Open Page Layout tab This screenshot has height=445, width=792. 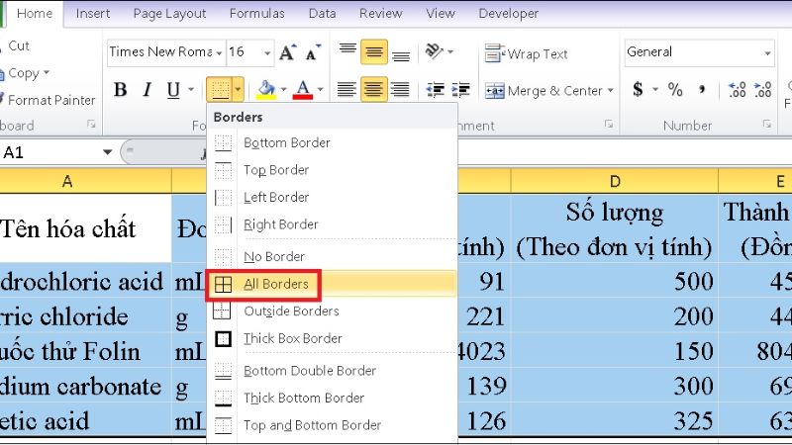(169, 14)
